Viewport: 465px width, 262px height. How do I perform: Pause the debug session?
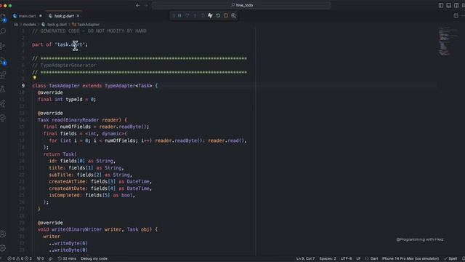tap(179, 15)
